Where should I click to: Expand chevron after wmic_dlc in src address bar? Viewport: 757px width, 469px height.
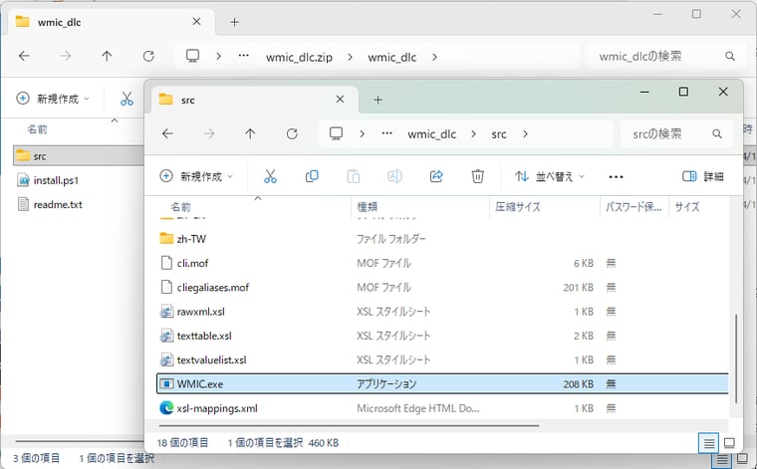tap(473, 134)
